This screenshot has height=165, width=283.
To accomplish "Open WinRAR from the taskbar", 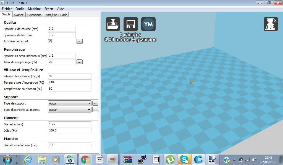I will click(x=128, y=159).
